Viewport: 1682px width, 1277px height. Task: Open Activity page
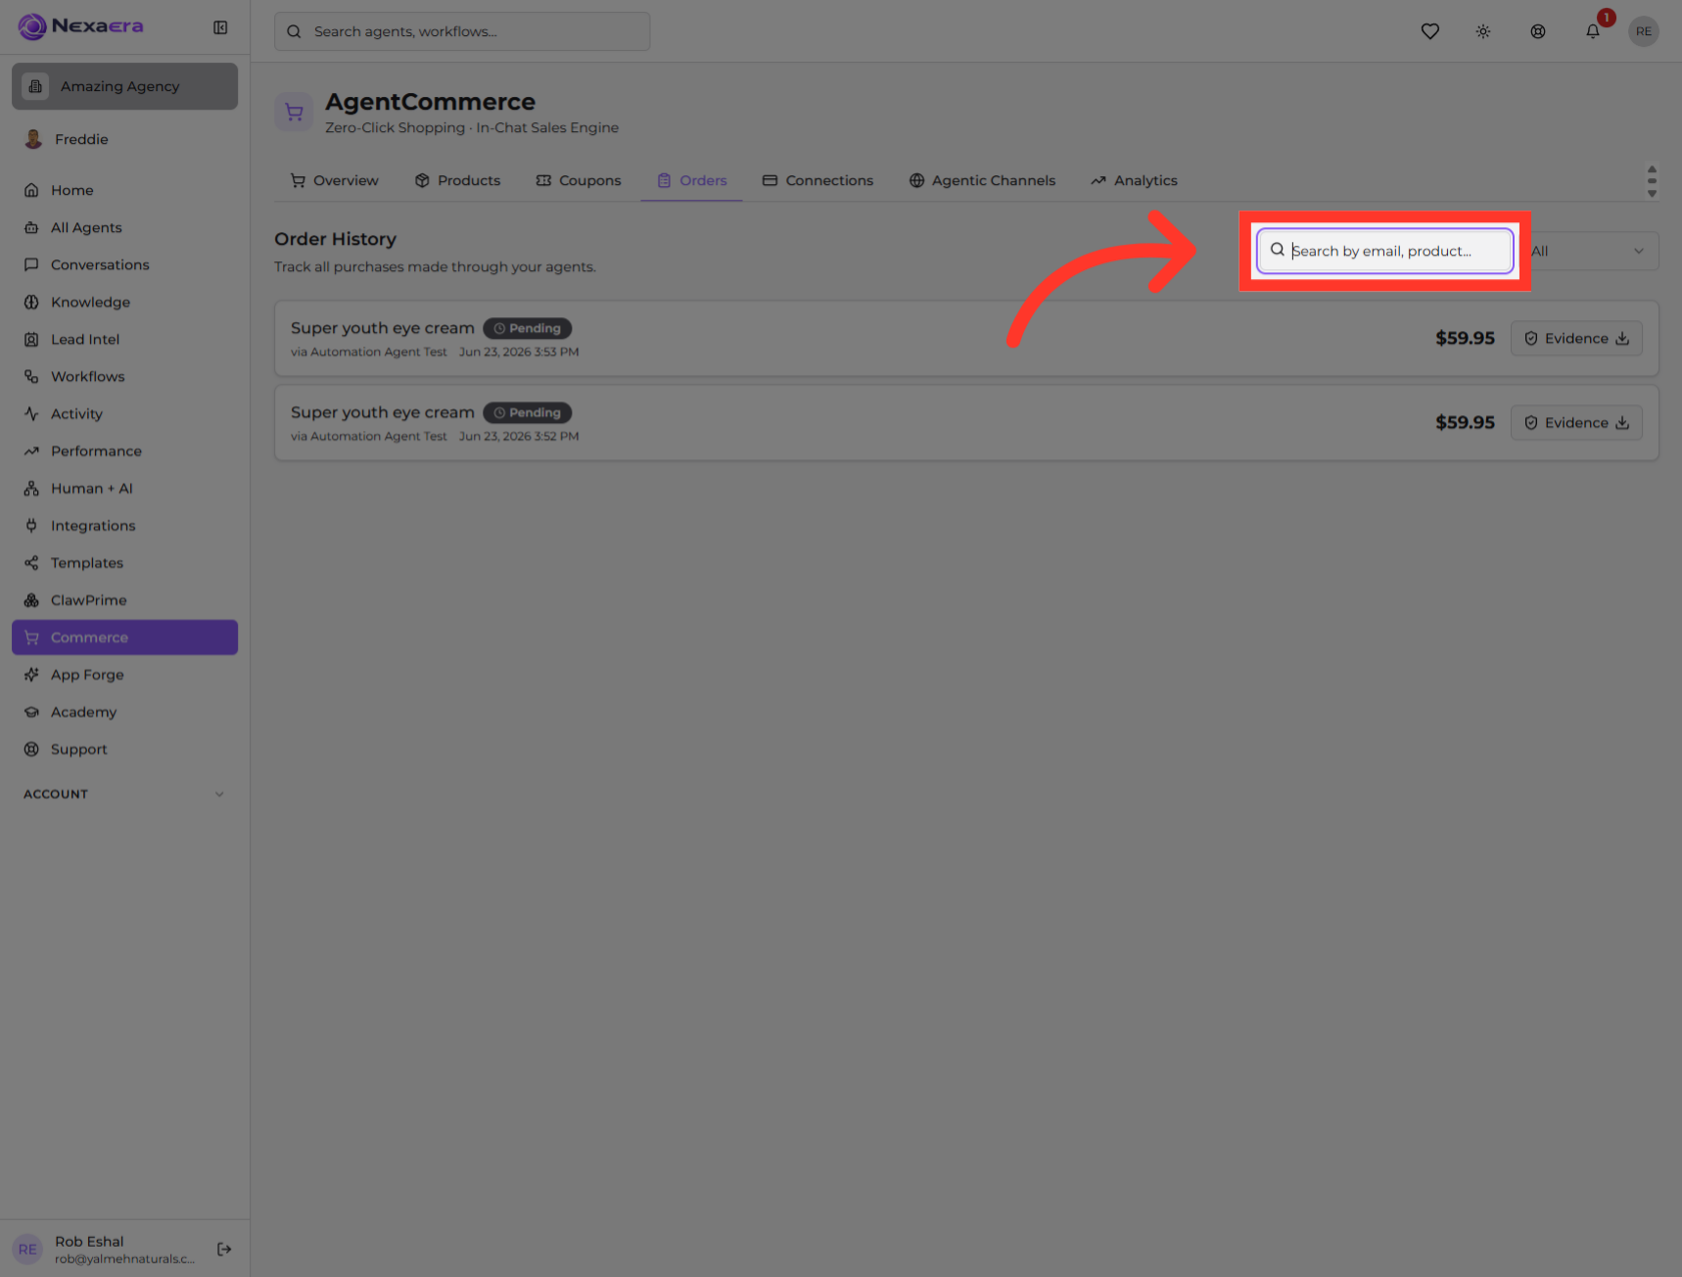(124, 413)
